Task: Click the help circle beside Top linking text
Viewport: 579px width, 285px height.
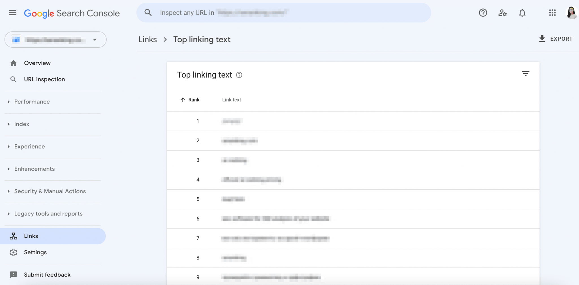Action: [x=239, y=75]
